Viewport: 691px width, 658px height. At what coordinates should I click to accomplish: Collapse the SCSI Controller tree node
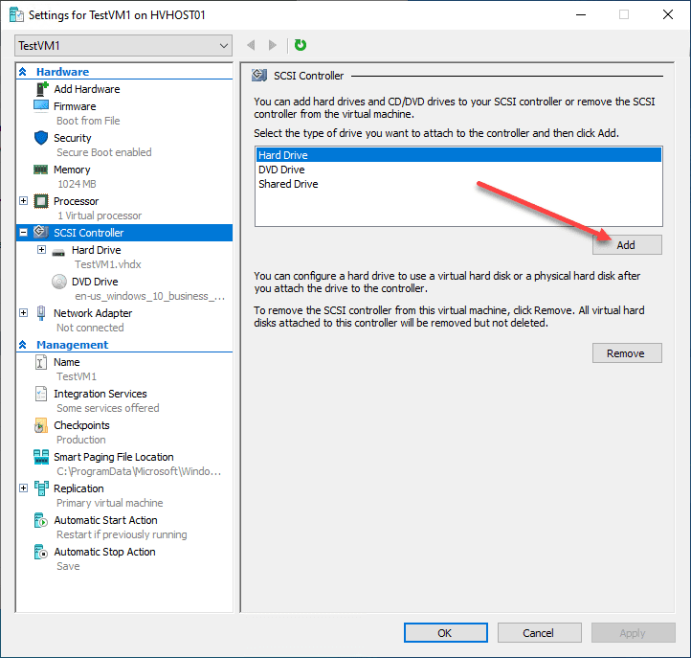(x=23, y=233)
